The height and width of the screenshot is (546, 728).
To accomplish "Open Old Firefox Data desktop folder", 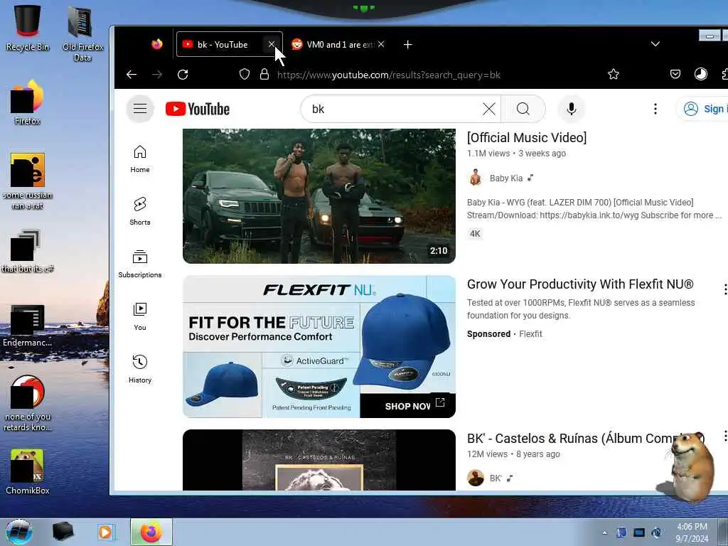I will point(82,33).
